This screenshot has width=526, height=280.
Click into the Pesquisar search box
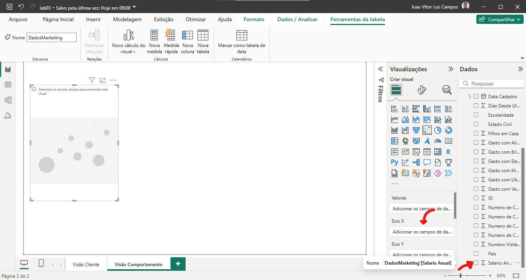pyautogui.click(x=492, y=84)
